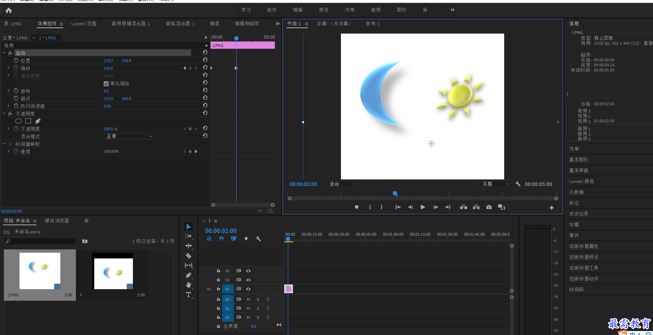Viewport: 653px width, 335px height.
Task: Add marker in program monitor
Action: coord(356,207)
